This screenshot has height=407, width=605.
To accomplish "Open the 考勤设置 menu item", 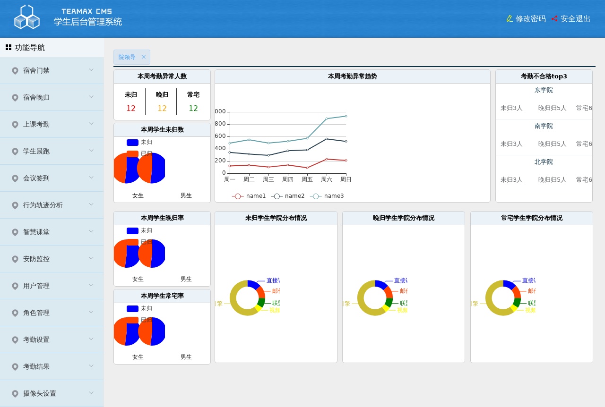I will [52, 340].
